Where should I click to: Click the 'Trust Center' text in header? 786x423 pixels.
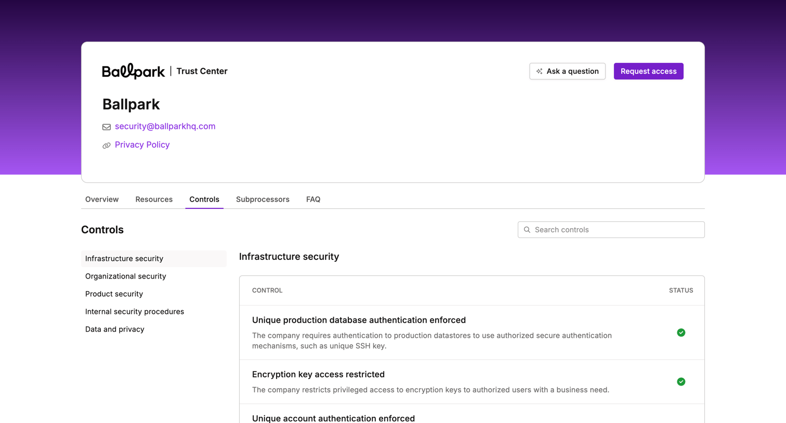click(202, 71)
